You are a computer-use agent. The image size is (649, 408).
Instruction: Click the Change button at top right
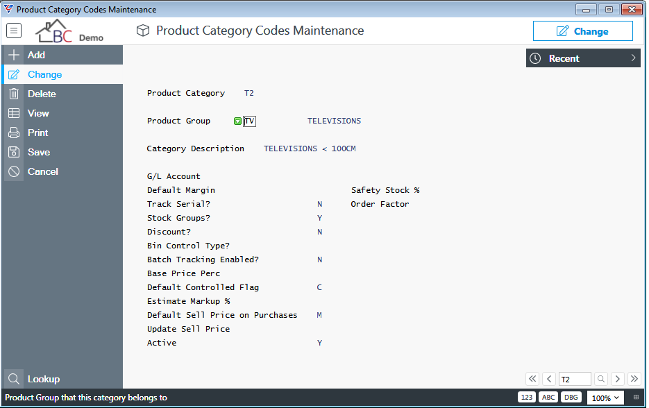coord(583,31)
